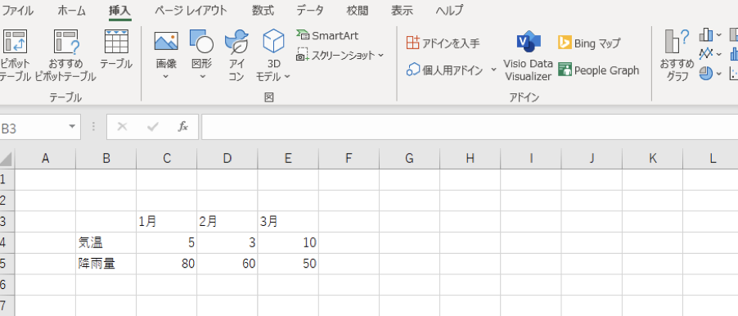Open People Graph add-in
This screenshot has height=316, width=738.
point(599,70)
